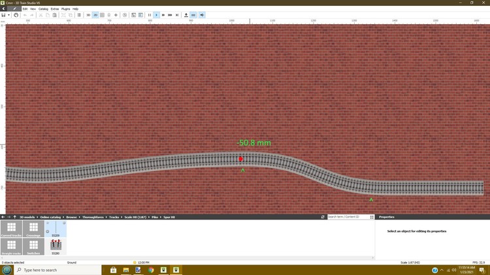Viewport: 490px width, 275px height.
Task: Click the copy icon in toolbar
Action: tap(48, 15)
